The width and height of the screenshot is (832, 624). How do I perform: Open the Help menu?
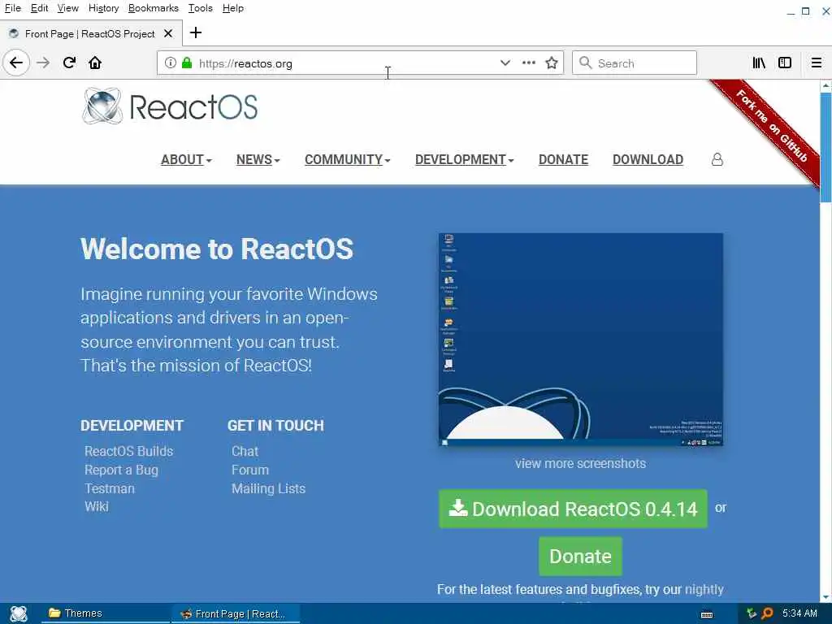click(x=233, y=8)
